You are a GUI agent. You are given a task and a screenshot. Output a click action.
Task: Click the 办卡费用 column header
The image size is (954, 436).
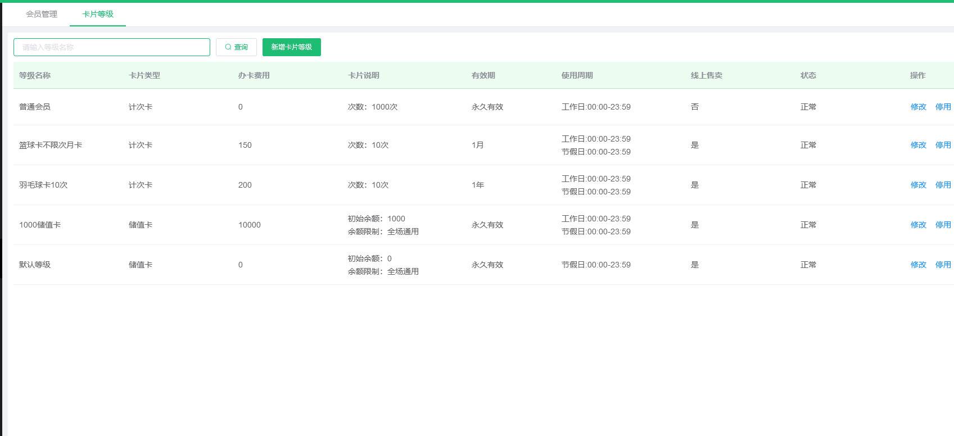pyautogui.click(x=254, y=75)
